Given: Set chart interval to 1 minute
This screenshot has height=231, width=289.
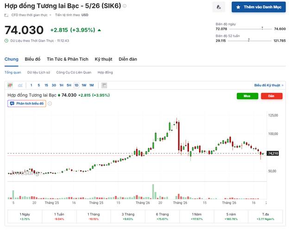Looking at the screenshot, I should pos(31,85).
